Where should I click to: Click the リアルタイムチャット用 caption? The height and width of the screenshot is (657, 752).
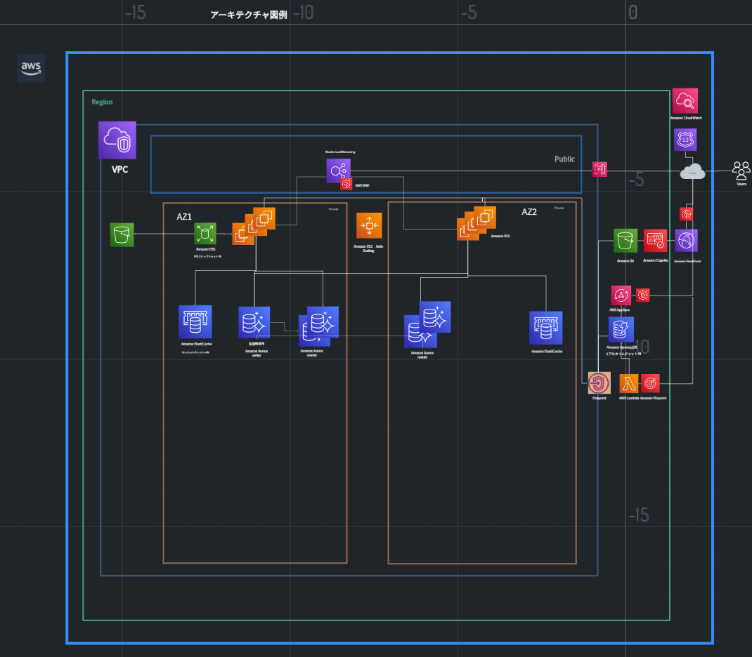[x=623, y=354]
